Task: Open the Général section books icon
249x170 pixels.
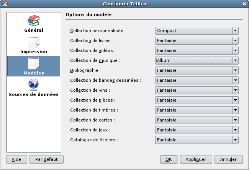Action: pyautogui.click(x=33, y=21)
